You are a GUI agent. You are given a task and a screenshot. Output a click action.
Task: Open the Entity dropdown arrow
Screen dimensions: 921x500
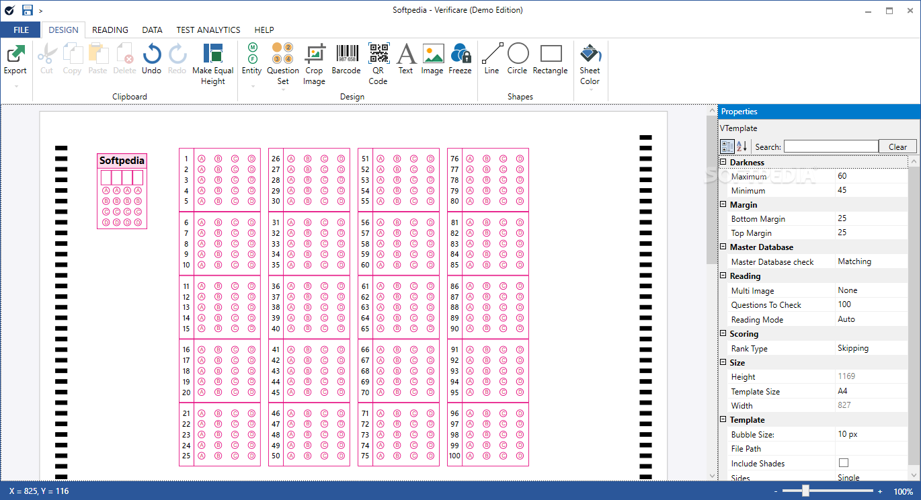click(252, 87)
